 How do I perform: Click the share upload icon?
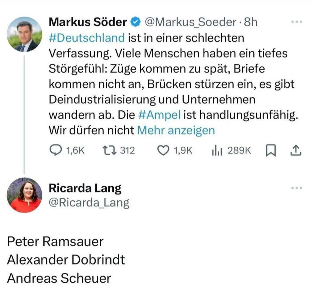[296, 150]
